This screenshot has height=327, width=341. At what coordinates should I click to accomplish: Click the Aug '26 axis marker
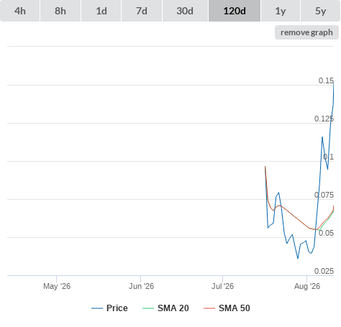point(307,286)
